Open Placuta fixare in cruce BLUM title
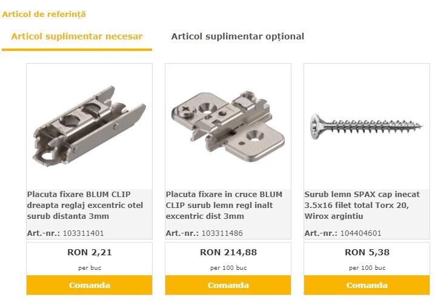Screen dimensions: 435x305 click(224, 205)
